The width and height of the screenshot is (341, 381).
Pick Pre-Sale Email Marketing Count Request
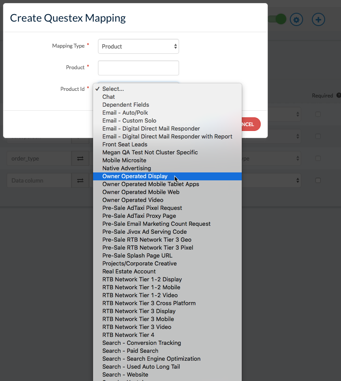click(167, 224)
